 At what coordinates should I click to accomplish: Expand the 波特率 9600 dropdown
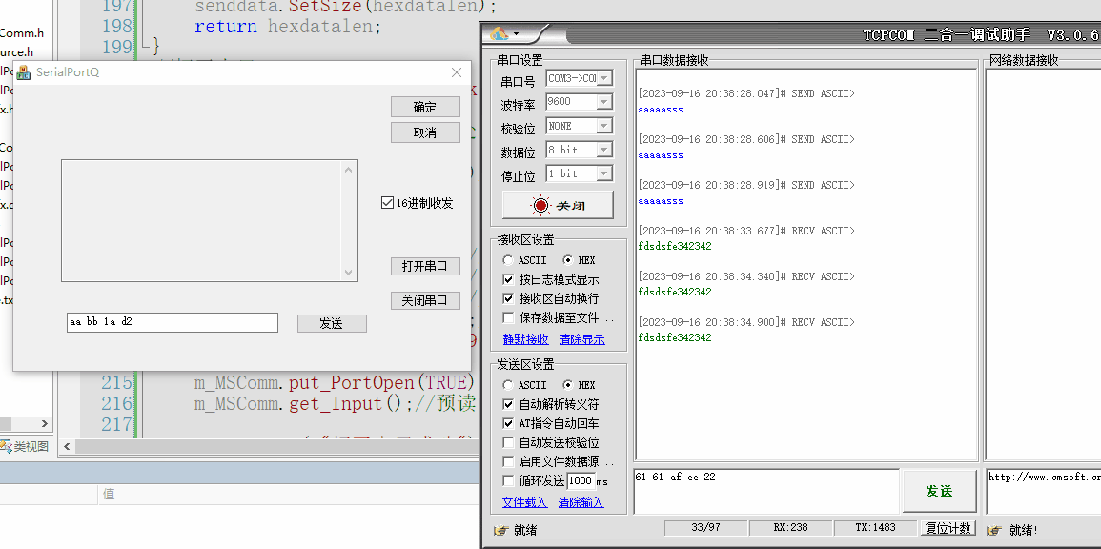click(x=603, y=102)
